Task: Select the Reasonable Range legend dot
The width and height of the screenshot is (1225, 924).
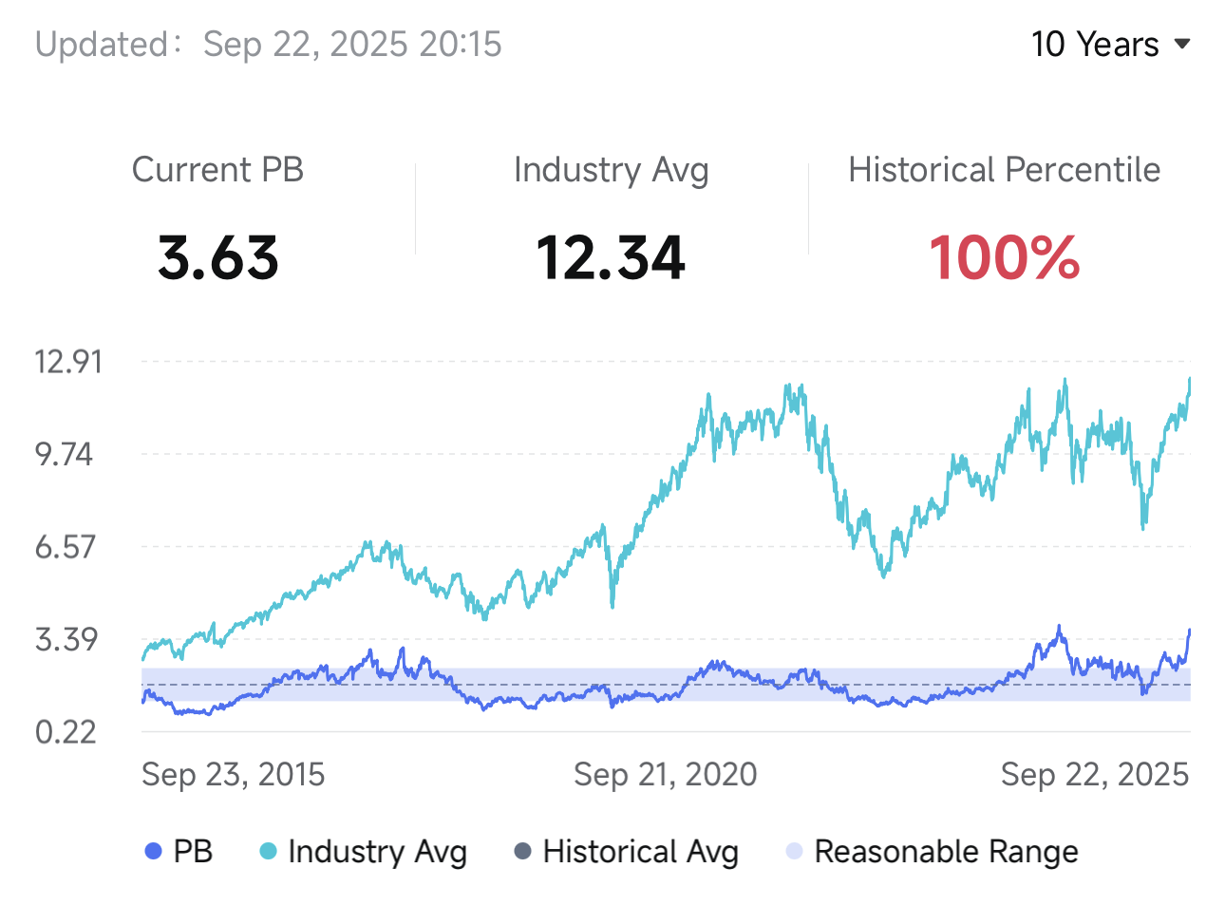Action: pos(792,852)
